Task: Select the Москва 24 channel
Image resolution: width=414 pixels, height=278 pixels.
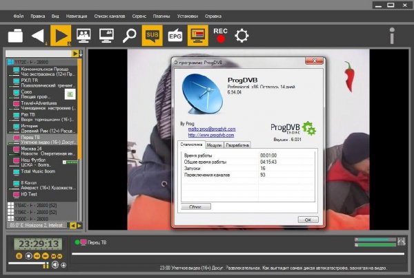Action: [42, 151]
